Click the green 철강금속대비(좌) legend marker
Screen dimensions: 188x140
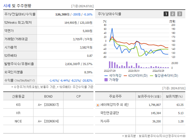point(151,76)
